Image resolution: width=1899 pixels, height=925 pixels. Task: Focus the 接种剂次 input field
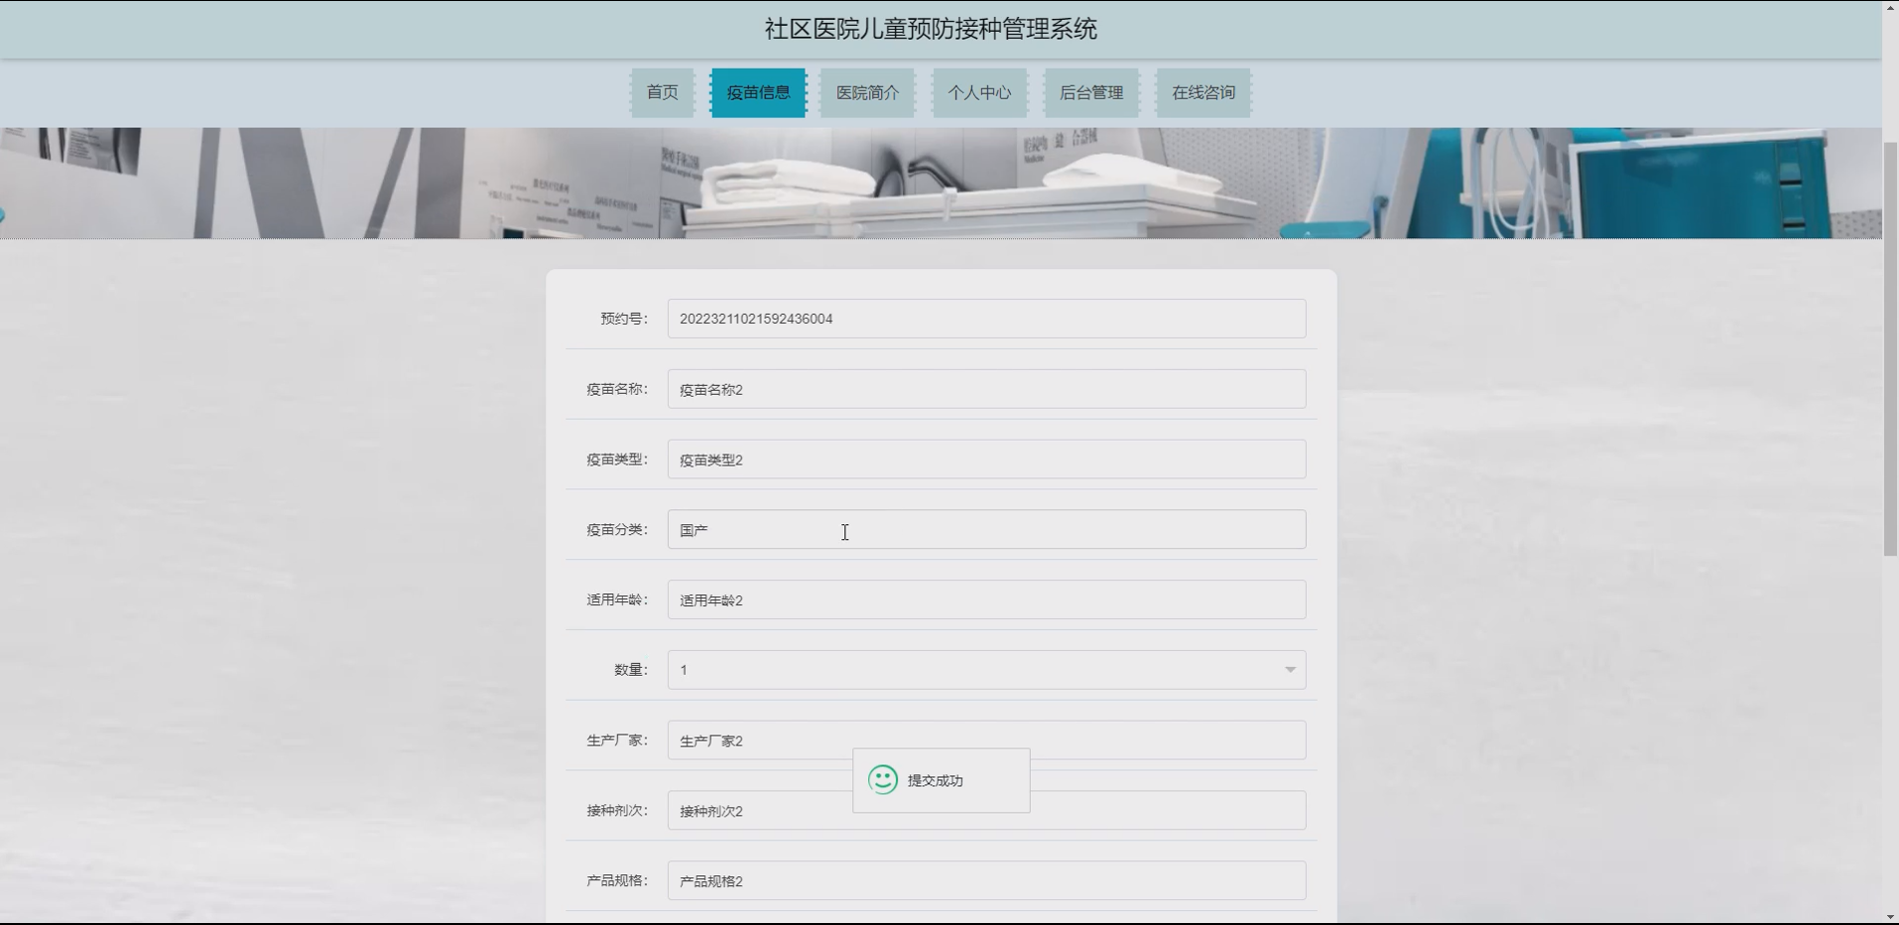tap(986, 811)
